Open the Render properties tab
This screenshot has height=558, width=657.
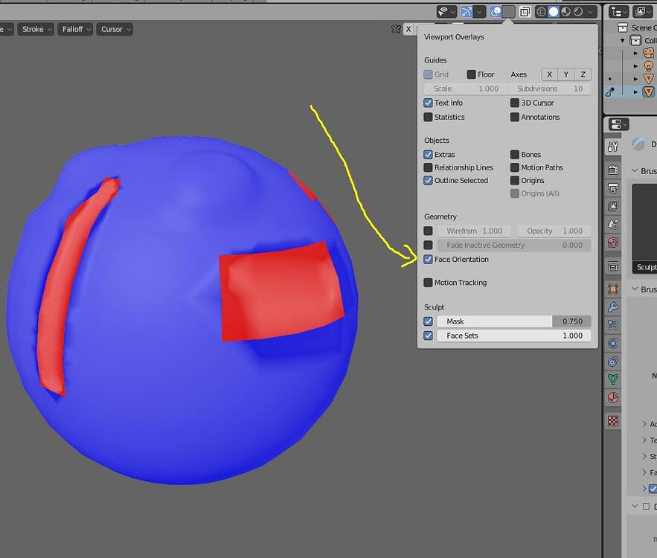point(613,170)
